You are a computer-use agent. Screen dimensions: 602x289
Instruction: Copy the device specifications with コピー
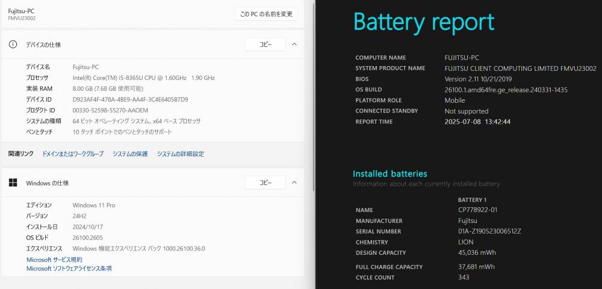(265, 44)
